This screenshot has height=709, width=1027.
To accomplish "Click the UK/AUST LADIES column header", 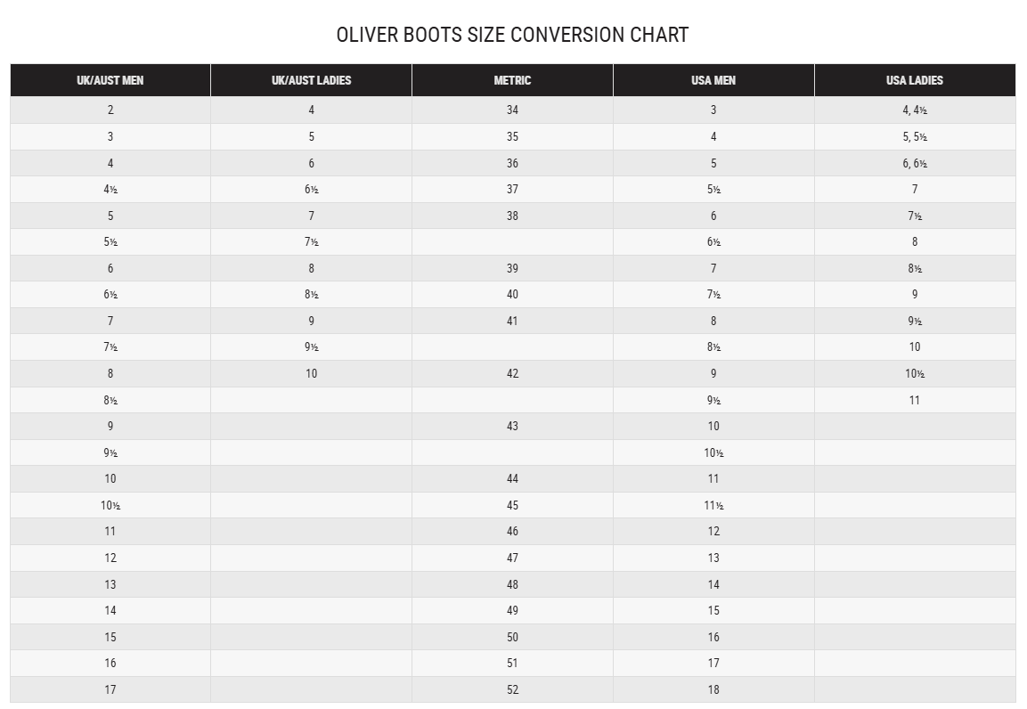I will 311,80.
